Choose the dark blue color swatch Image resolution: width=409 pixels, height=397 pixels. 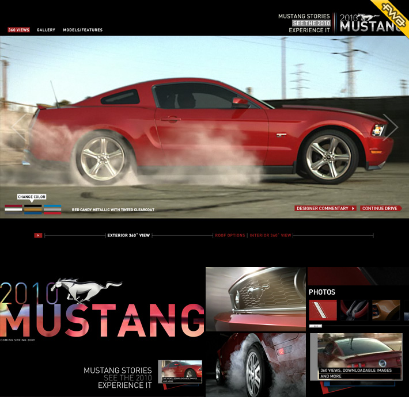pyautogui.click(x=33, y=213)
